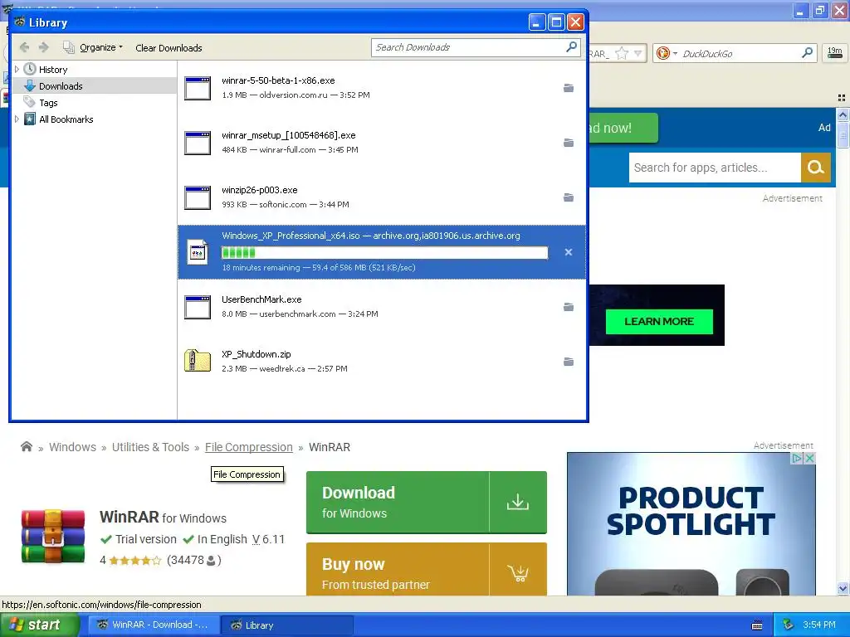Select Downloads in the sidebar

pyautogui.click(x=61, y=86)
